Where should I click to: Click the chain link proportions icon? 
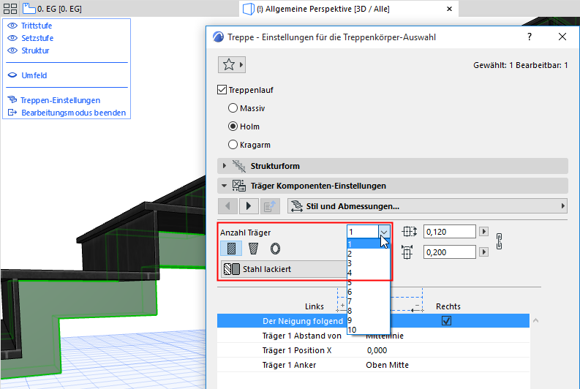(500, 241)
